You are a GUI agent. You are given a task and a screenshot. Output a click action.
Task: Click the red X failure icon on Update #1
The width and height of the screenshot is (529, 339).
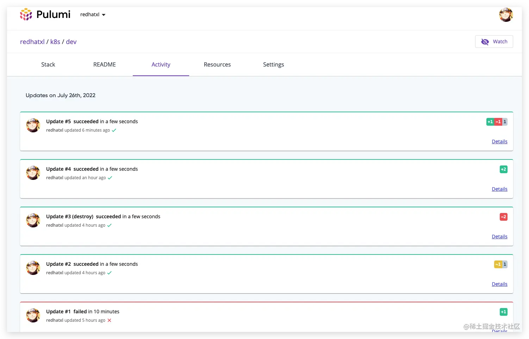click(x=109, y=320)
